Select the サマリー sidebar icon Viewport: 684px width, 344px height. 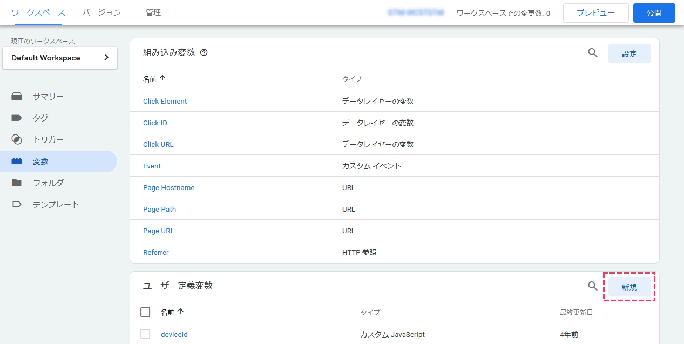pyautogui.click(x=17, y=96)
